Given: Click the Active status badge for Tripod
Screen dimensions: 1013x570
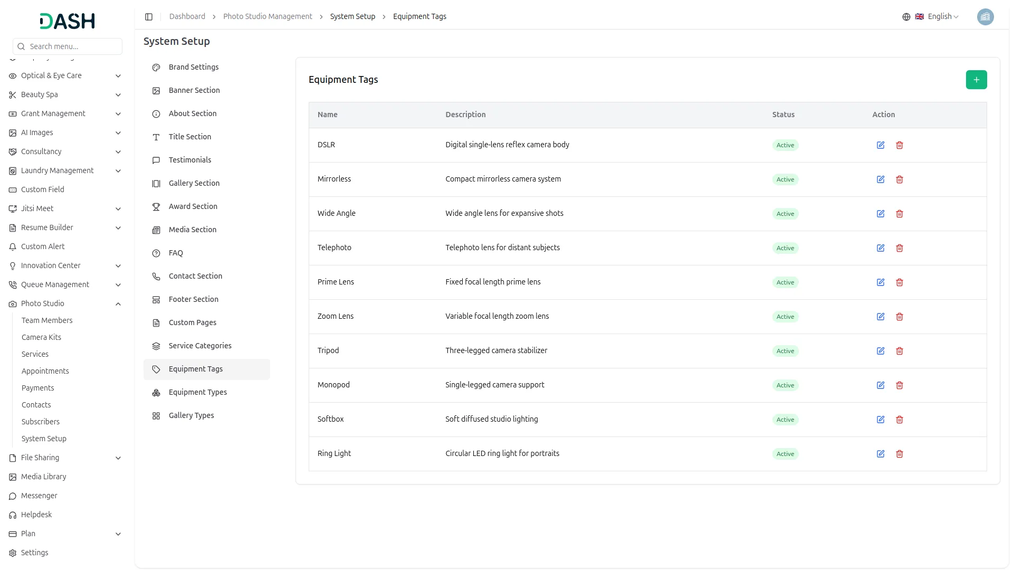Looking at the screenshot, I should click(785, 351).
